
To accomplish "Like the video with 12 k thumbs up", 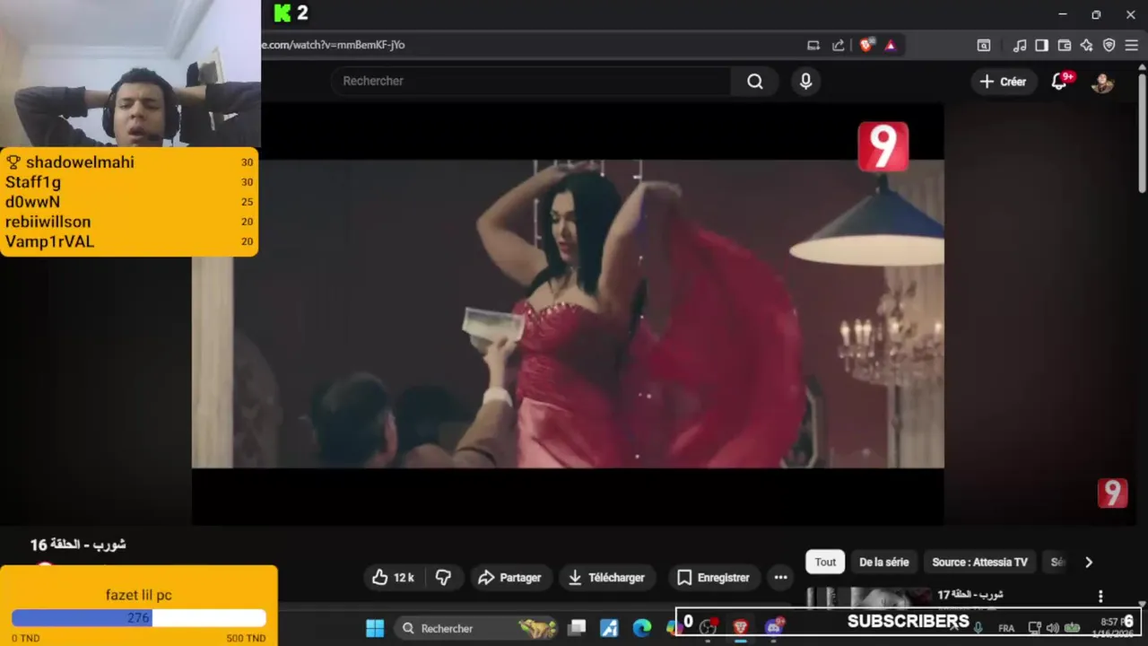I will (394, 578).
